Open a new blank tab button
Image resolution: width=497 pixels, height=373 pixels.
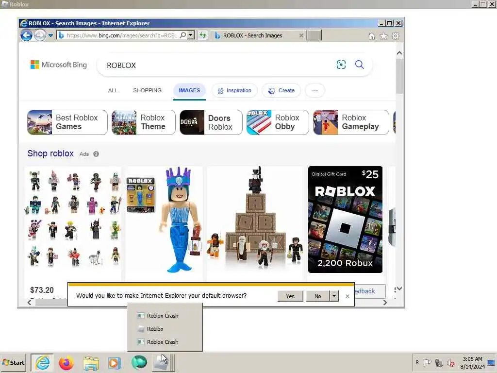coord(314,35)
